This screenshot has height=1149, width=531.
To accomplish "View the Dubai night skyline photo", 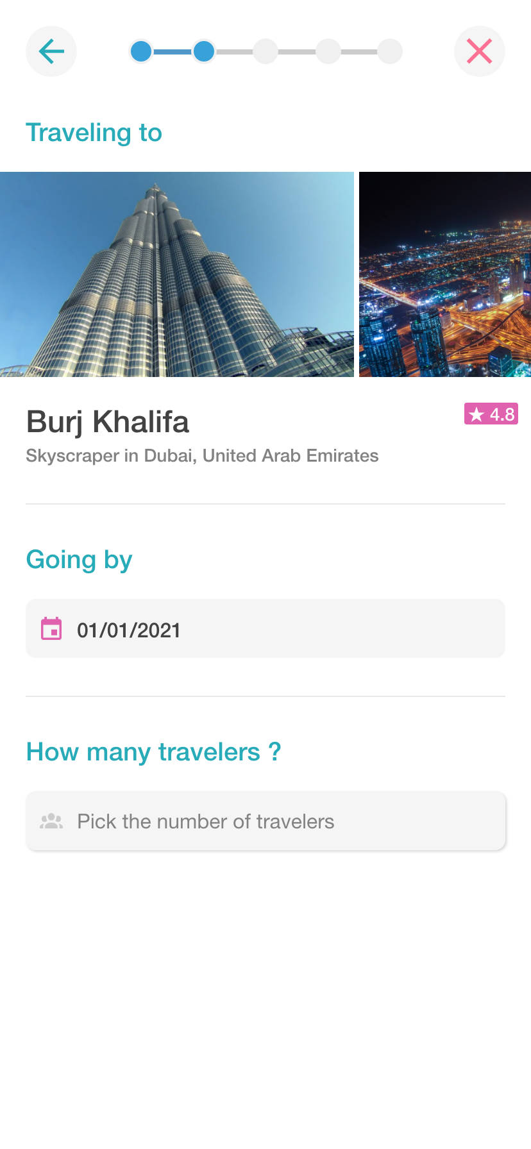I will [x=445, y=274].
